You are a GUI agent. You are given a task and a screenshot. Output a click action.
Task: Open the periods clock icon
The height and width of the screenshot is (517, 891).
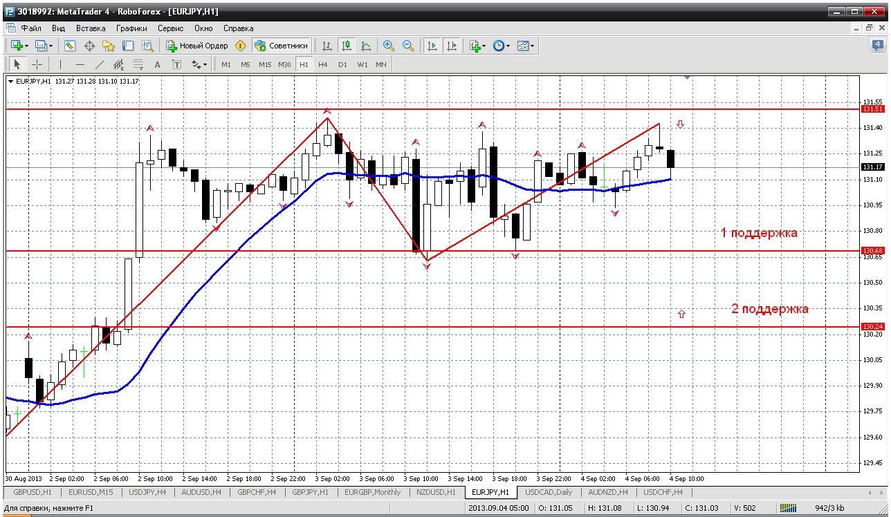499,46
